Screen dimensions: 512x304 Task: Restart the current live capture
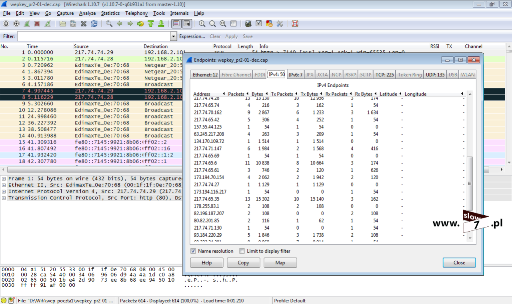(x=48, y=24)
